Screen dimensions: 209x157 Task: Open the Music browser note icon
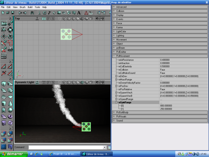pos(49,13)
